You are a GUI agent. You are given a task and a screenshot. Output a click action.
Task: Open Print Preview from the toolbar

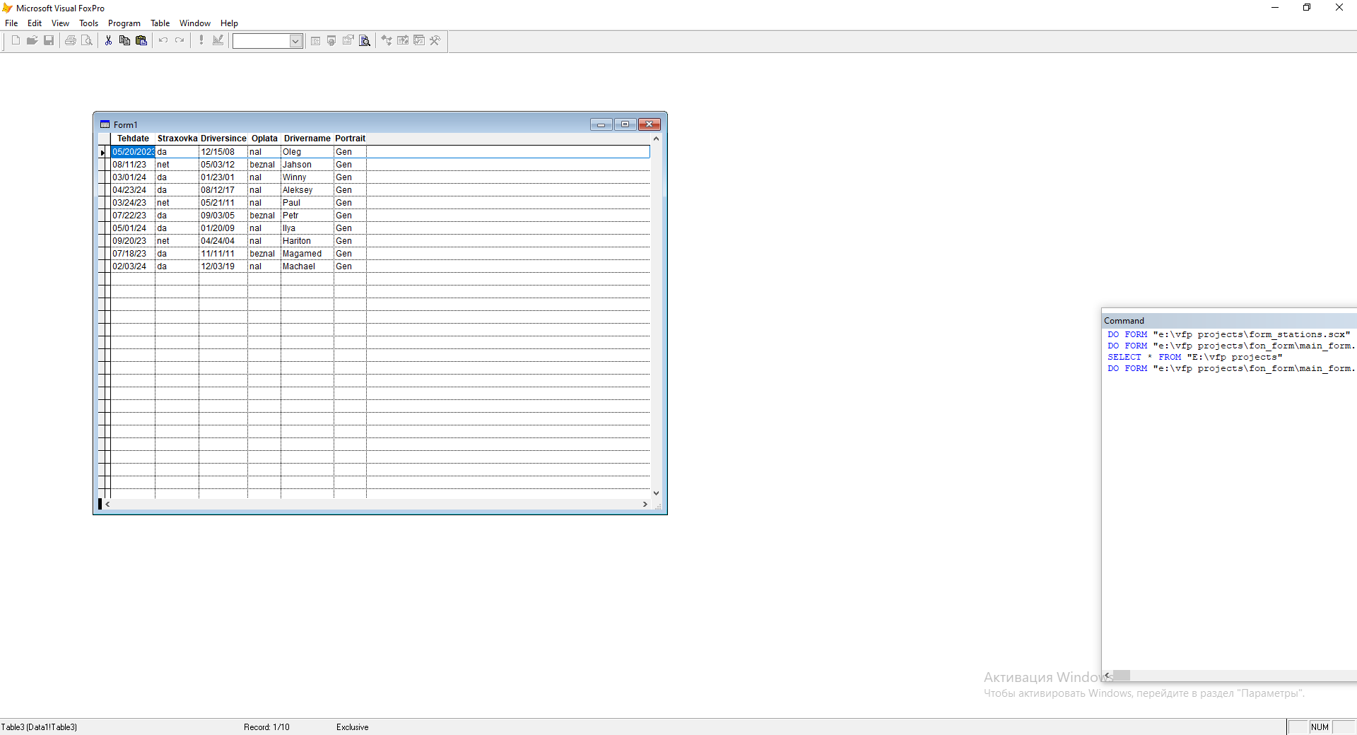click(x=87, y=40)
